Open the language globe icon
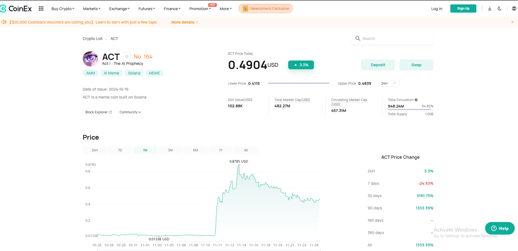The height and width of the screenshot is (251, 518). point(514,8)
